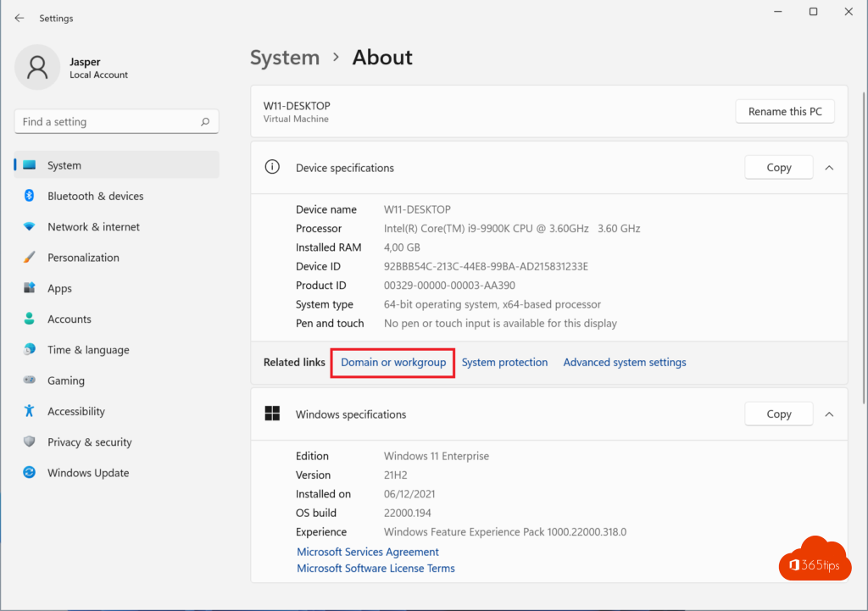Viewport: 868px width, 611px height.
Task: Open Accessibility settings
Action: pyautogui.click(x=117, y=411)
